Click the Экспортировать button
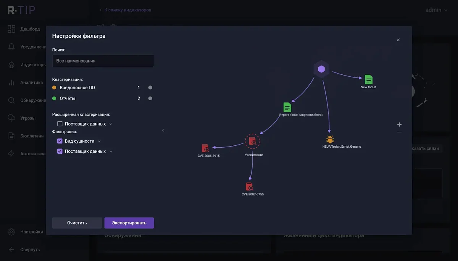Screen dimensions: 458x261 coord(129,223)
